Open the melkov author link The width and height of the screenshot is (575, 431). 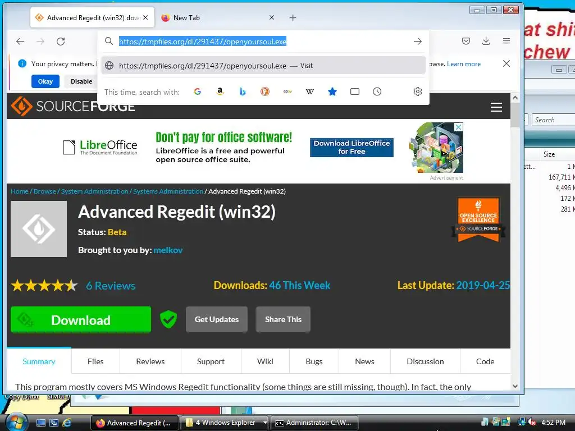coord(168,250)
